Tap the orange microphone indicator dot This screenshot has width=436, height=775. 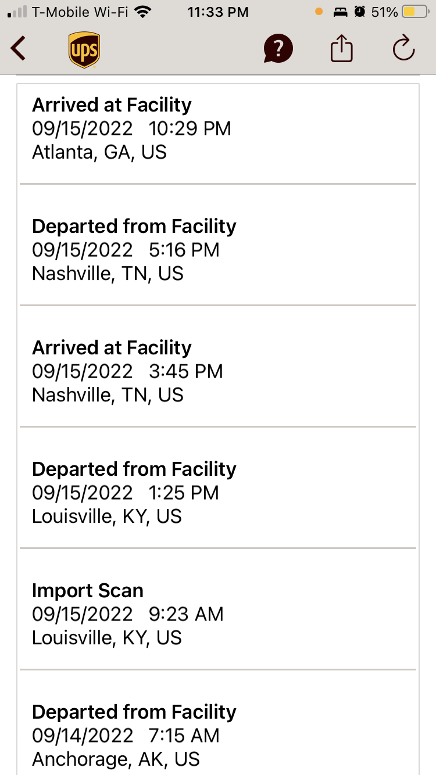(318, 12)
